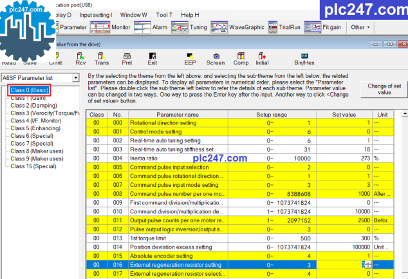Select the Real-time auto tuning setting row

[x=240, y=140]
